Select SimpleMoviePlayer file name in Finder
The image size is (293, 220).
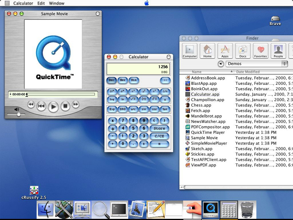(x=209, y=143)
